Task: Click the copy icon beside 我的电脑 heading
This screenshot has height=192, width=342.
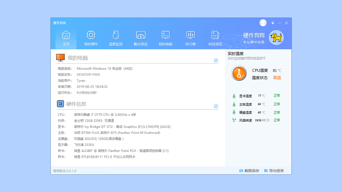Action: (216, 60)
